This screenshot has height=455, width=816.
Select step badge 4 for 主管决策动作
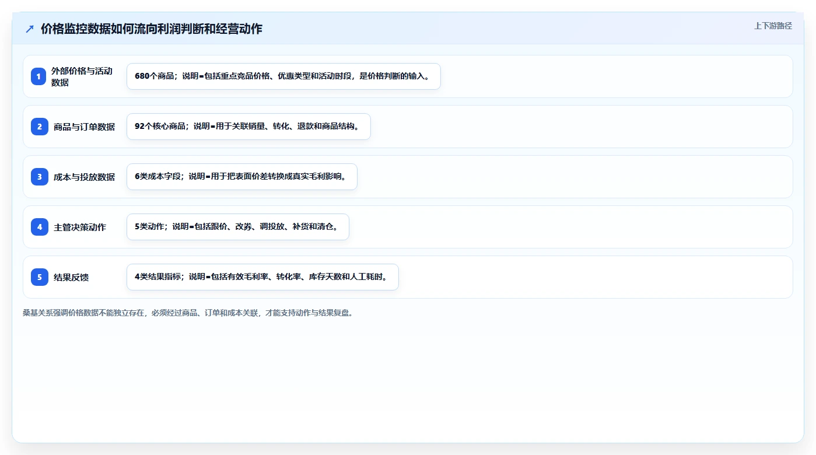click(38, 227)
